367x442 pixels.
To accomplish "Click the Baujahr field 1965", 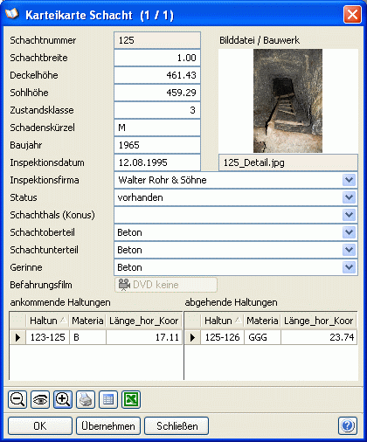I will [157, 145].
